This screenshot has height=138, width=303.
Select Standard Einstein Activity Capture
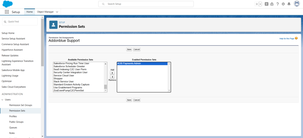pos(79,85)
